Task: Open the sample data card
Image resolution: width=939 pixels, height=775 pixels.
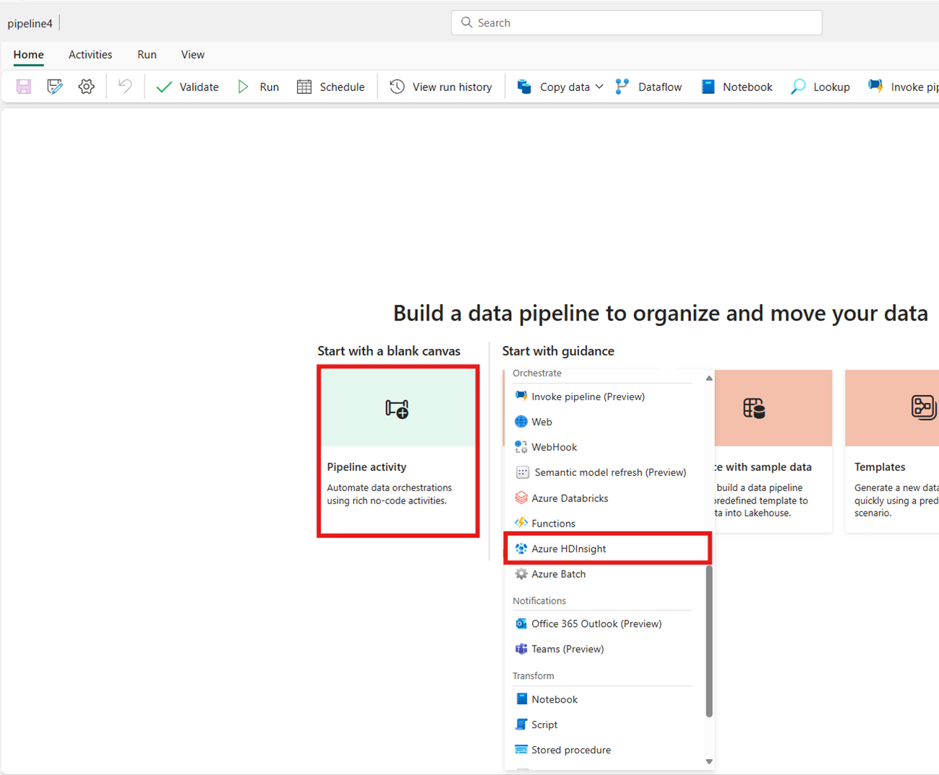Action: 773,451
